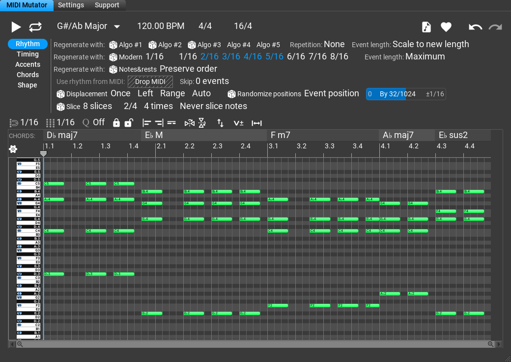Select the Chords section in the sidebar
Image resolution: width=511 pixels, height=362 pixels.
pyautogui.click(x=28, y=75)
